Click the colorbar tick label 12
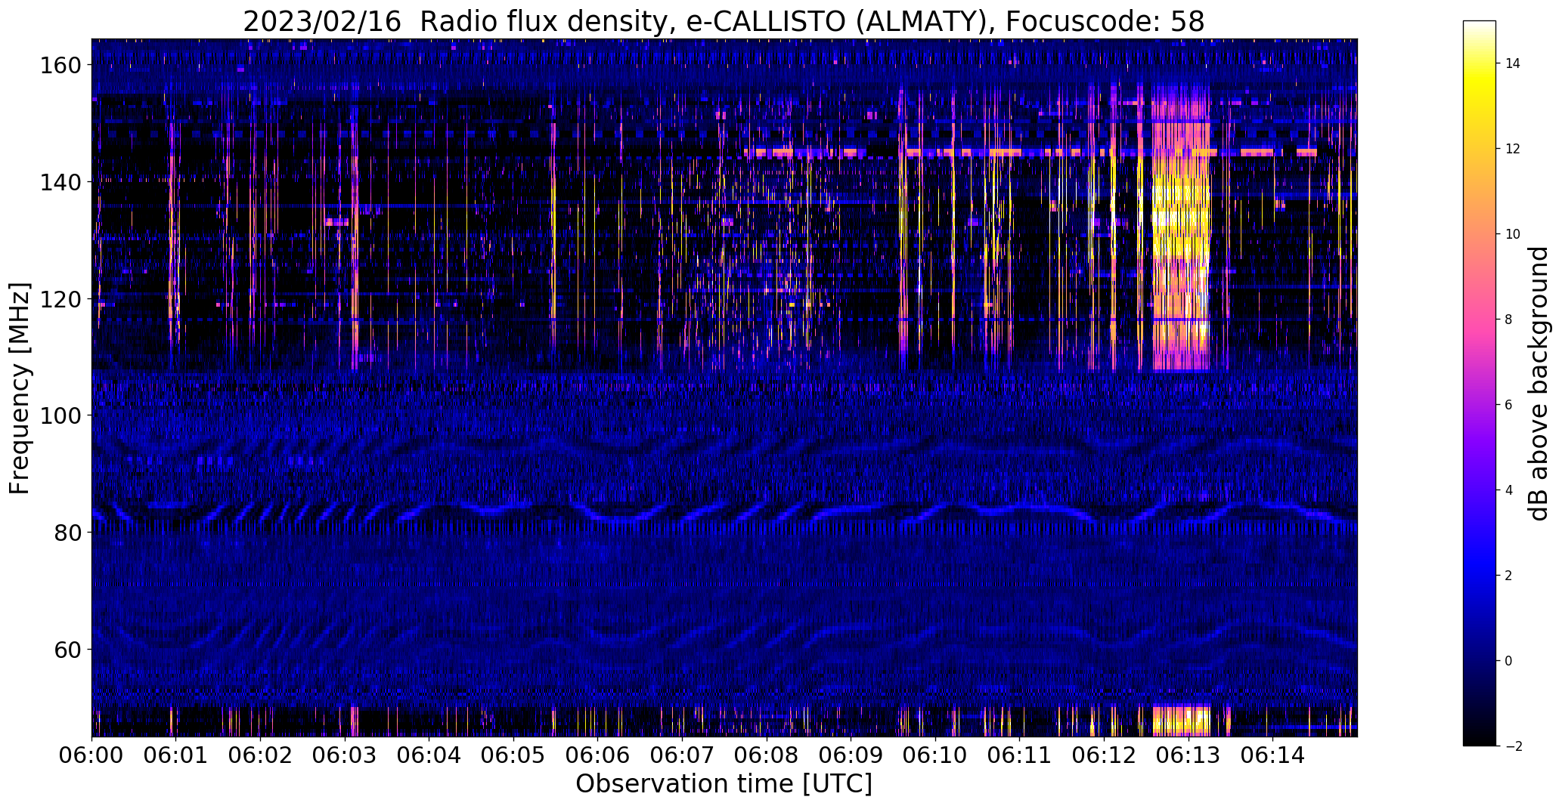 tap(1513, 149)
